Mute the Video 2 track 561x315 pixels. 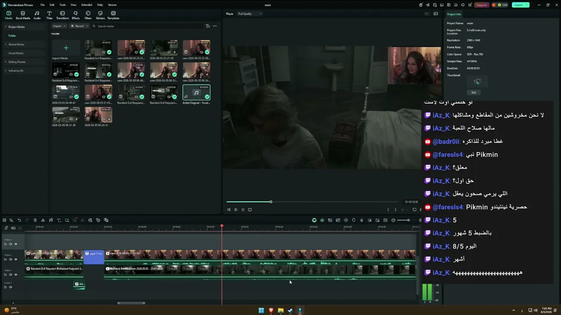11,259
